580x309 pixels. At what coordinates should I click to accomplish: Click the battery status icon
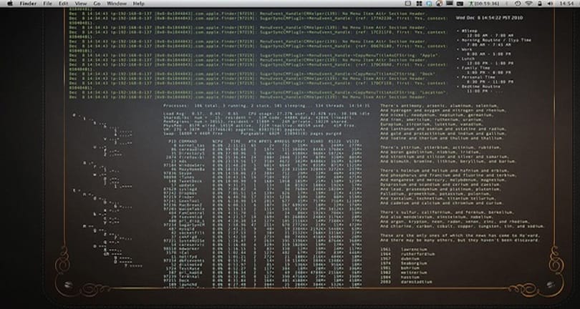pos(539,4)
